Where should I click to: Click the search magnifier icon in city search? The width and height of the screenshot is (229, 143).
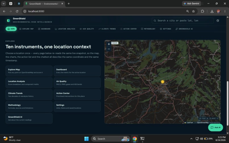tap(155, 21)
